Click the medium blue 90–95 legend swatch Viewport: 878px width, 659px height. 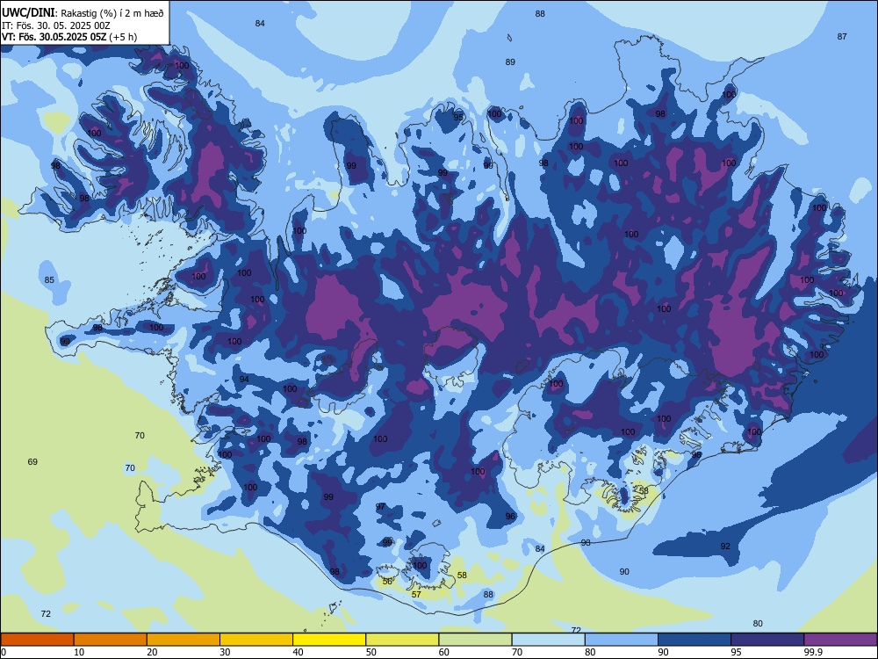[694, 640]
